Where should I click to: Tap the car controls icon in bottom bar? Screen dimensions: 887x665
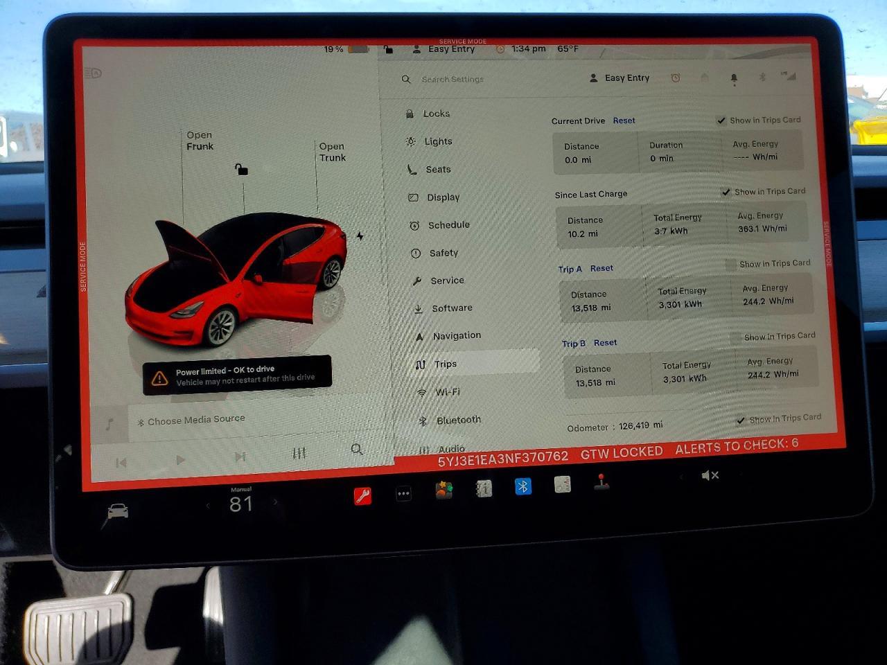(118, 511)
